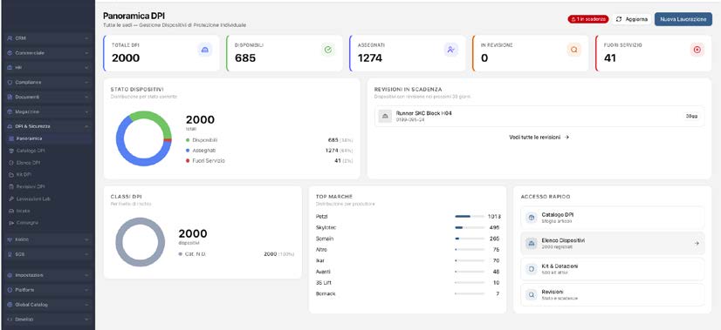This screenshot has width=721, height=330.
Task: Click the In Revisione magnifier icon
Action: (573, 50)
